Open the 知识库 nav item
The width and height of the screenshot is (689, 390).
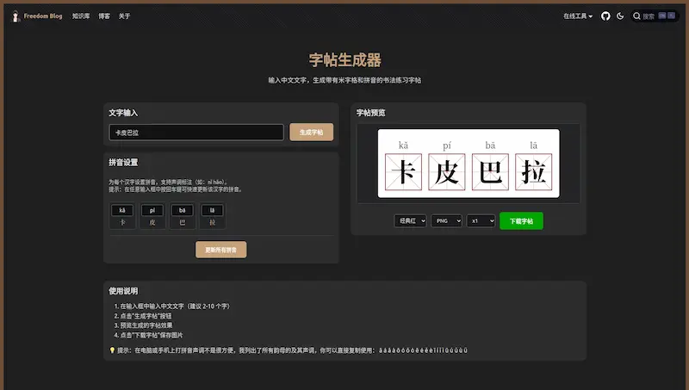pos(81,16)
